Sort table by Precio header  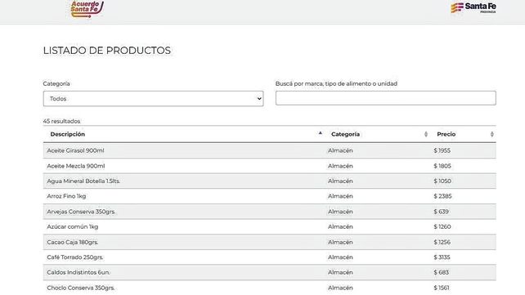[x=446, y=134]
